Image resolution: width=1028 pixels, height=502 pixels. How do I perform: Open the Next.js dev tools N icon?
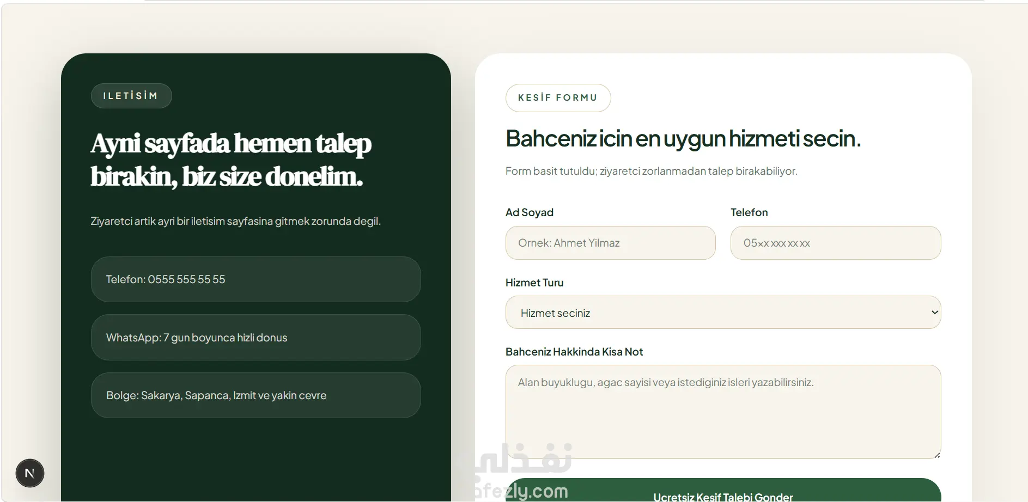point(30,473)
